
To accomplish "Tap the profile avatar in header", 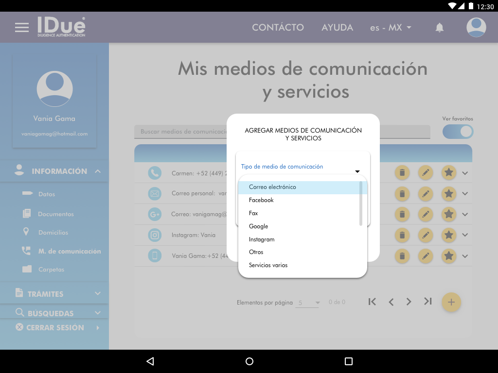I will pos(476,28).
